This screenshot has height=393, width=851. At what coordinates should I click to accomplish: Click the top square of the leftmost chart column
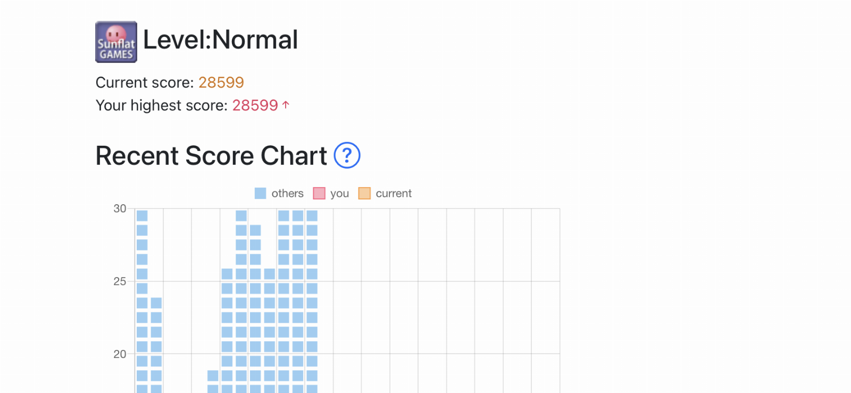(142, 215)
